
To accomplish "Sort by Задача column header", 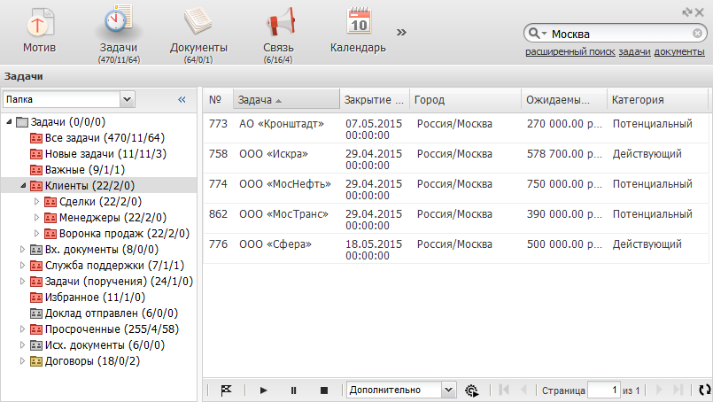I will (x=286, y=99).
